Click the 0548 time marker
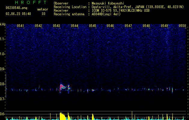 point(146,26)
